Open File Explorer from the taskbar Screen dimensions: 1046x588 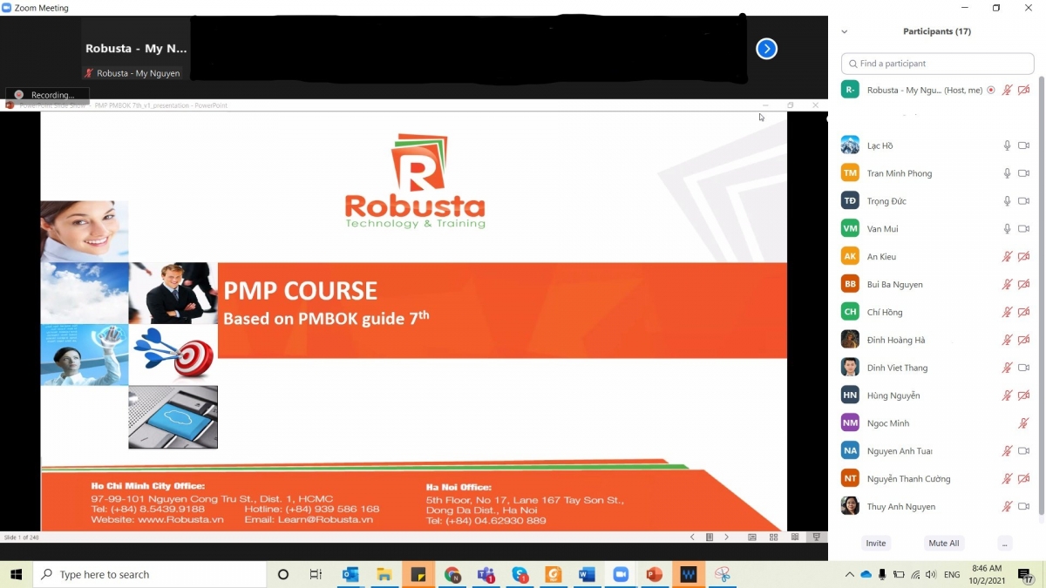pyautogui.click(x=384, y=574)
